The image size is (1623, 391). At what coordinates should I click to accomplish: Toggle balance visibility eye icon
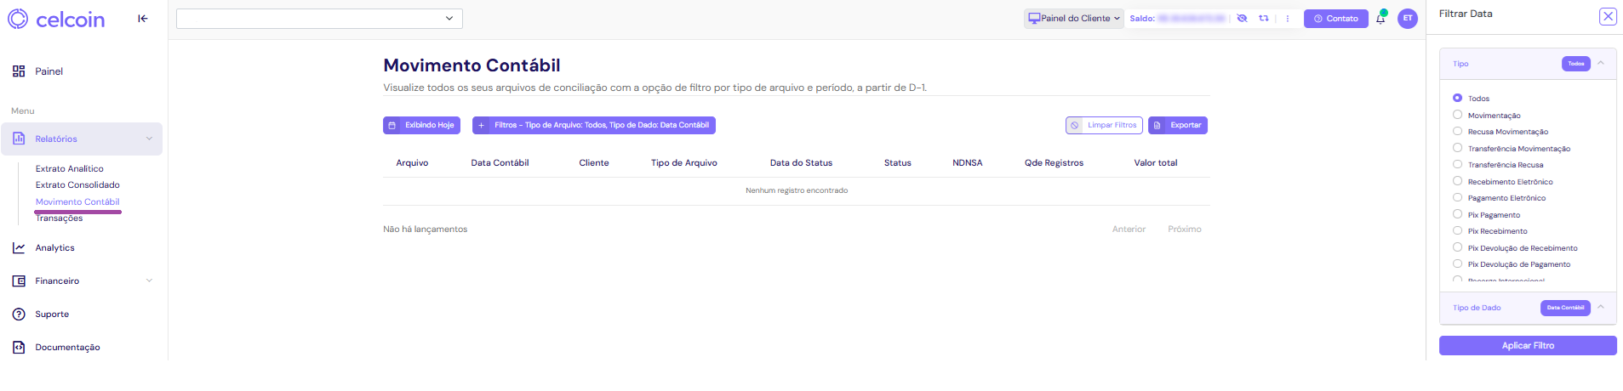(1242, 19)
